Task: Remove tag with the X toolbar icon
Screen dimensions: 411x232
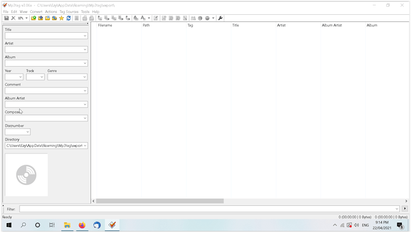Action: coord(13,18)
